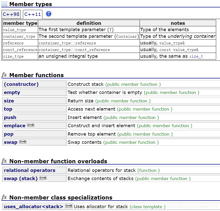Open the relational operators link
Viewport: 220px width, 211px height.
pyautogui.click(x=30, y=170)
